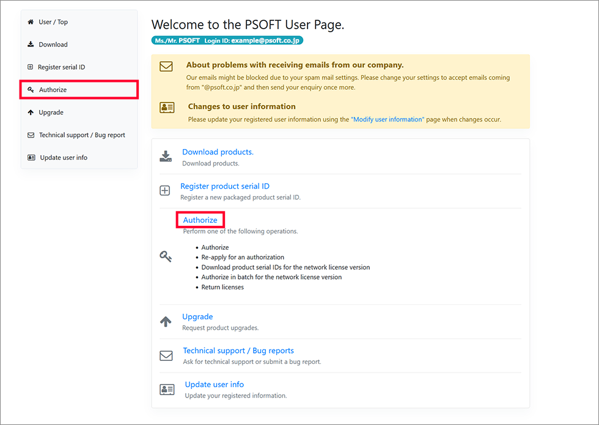
Task: Click the download icon in the sidebar
Action: click(31, 45)
